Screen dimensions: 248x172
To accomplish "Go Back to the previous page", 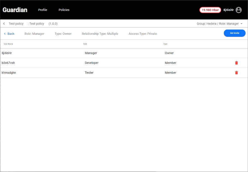I will coord(9,34).
